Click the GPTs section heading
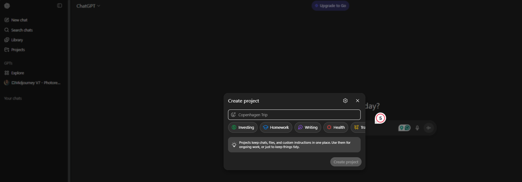Image resolution: width=522 pixels, height=182 pixels. click(x=8, y=63)
